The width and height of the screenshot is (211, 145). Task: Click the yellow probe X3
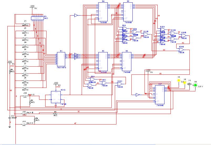click(x=185, y=83)
